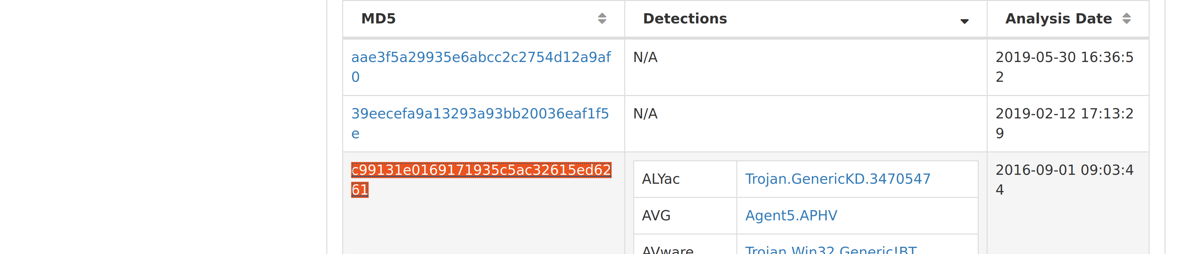1186x254 pixels.
Task: Open hash link starting with 39eecefa9a13
Action: (480, 124)
